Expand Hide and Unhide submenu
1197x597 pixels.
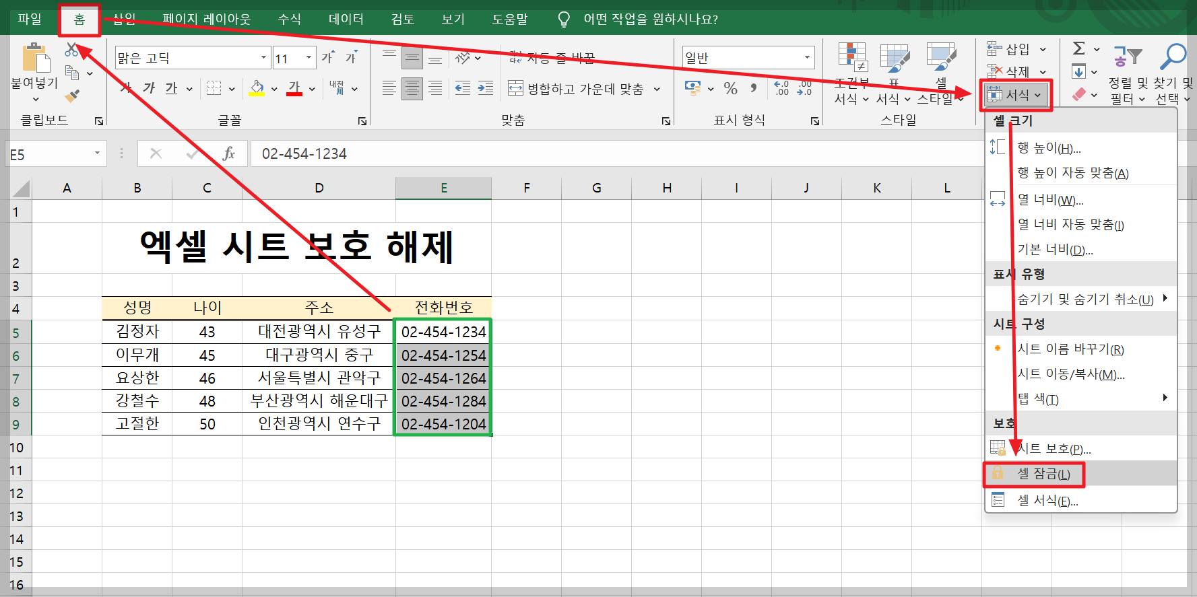tap(1080, 299)
